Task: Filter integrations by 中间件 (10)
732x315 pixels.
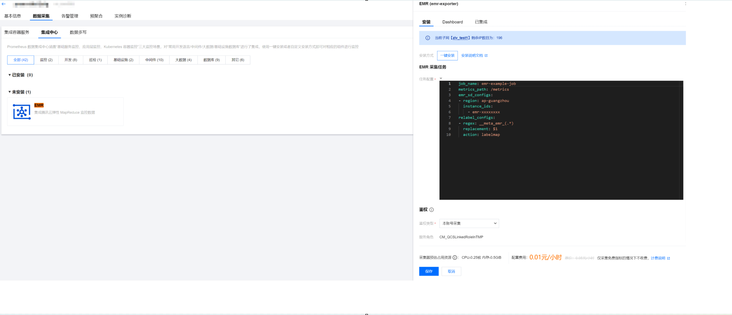Action: click(154, 60)
